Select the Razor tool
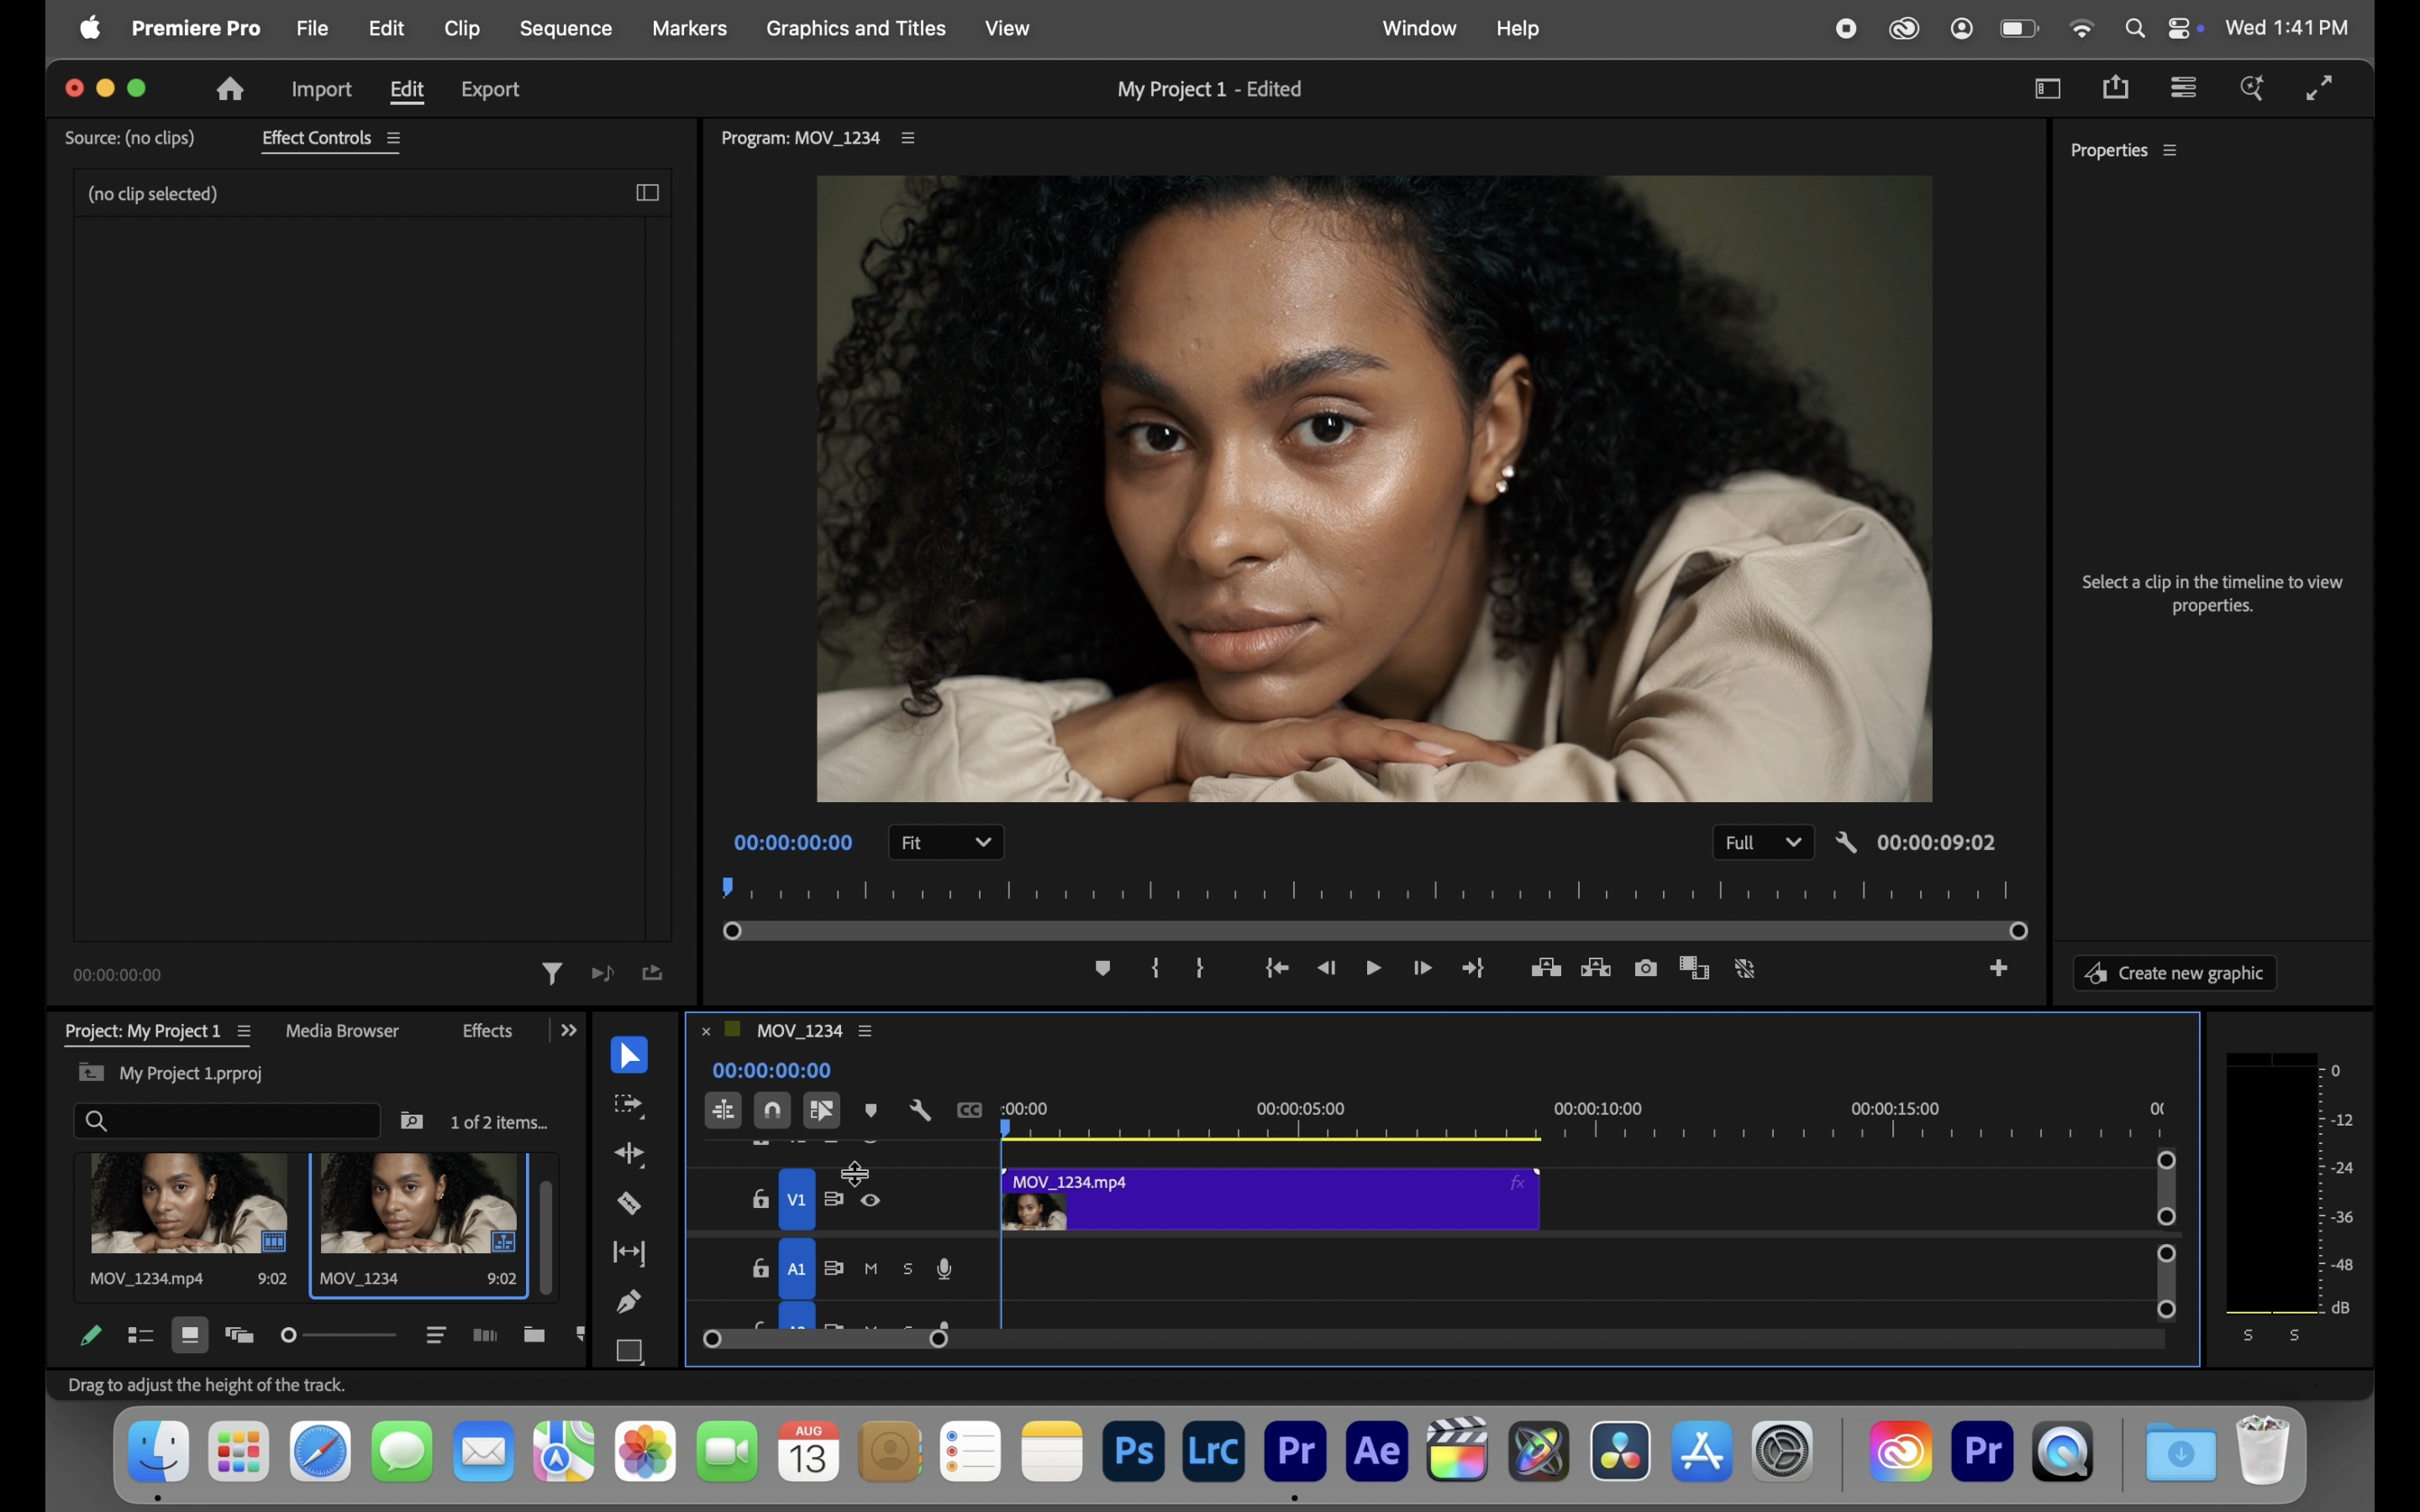 point(629,1203)
